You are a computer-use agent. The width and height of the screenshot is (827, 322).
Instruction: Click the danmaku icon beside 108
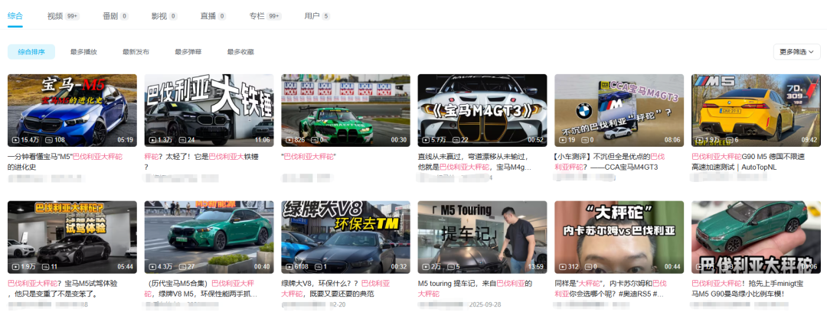click(x=49, y=140)
